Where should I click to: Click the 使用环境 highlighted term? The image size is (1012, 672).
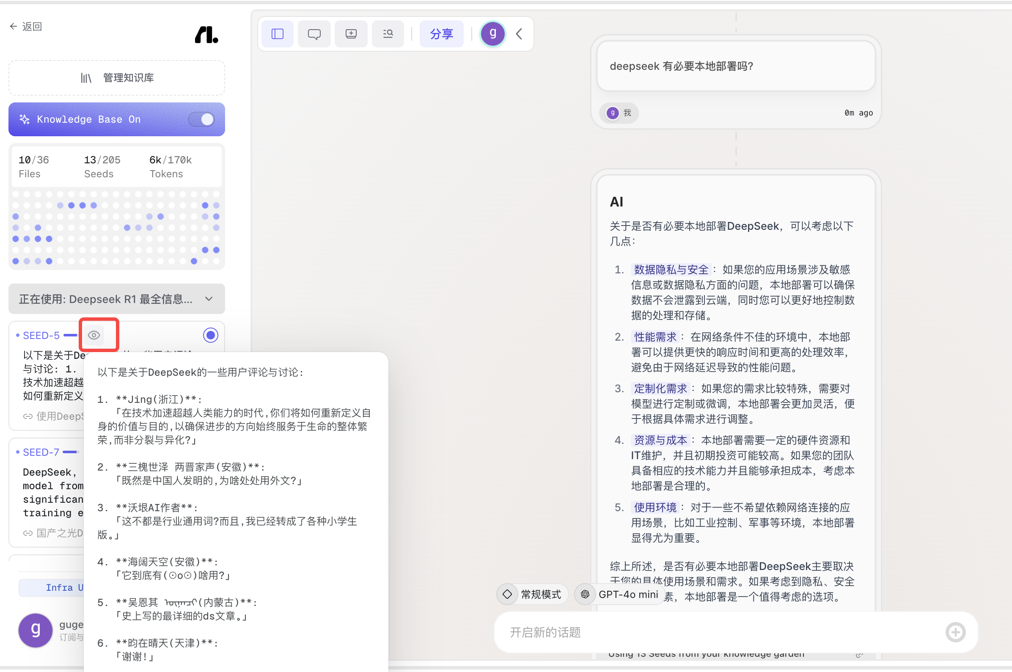[x=655, y=507]
